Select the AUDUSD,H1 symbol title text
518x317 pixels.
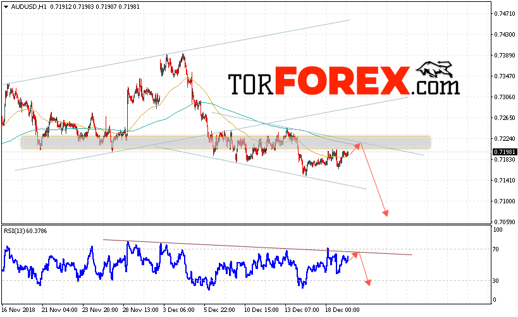coord(28,6)
